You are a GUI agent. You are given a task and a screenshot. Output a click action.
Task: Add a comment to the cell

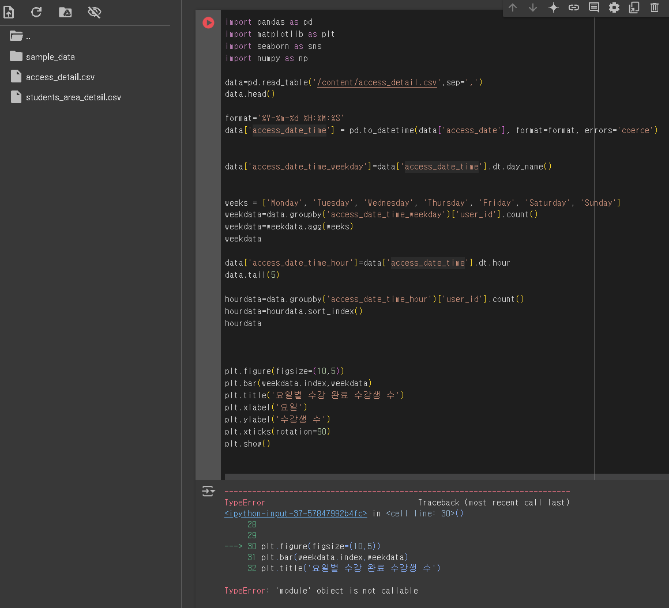(594, 7)
